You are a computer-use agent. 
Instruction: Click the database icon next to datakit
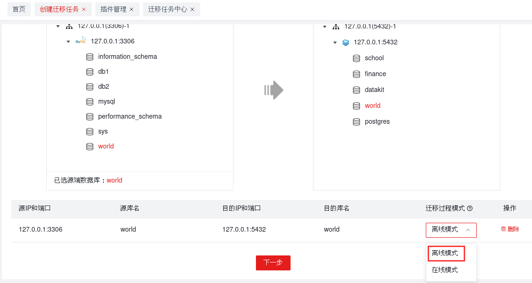[x=357, y=90]
